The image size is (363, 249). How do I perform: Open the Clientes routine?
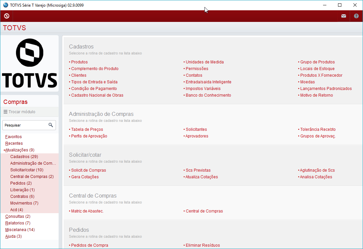point(79,75)
